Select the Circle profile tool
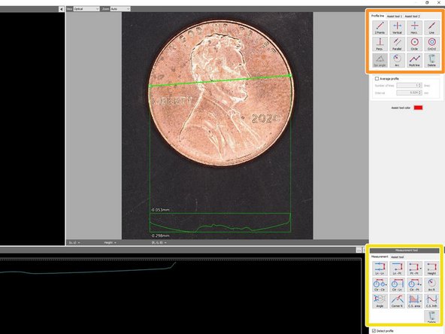The height and width of the screenshot is (334, 445). pos(414,44)
